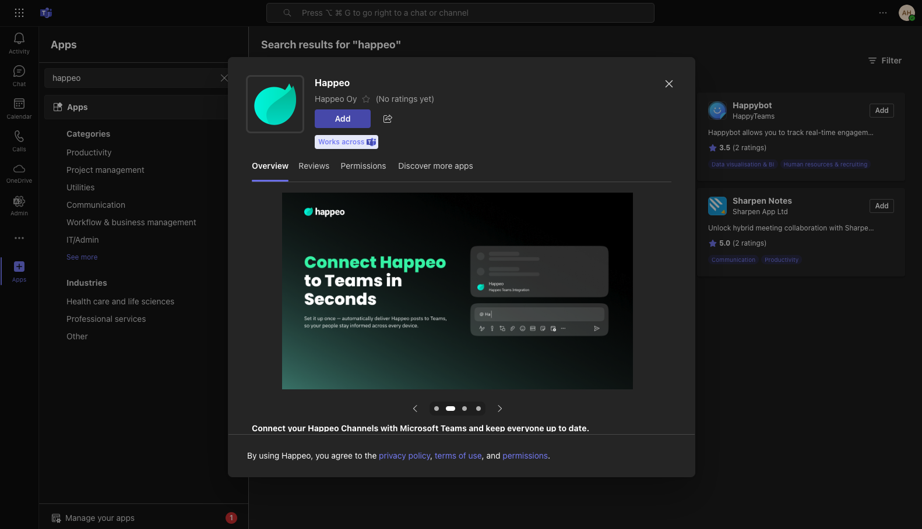Open the terms of use link
The width and height of the screenshot is (922, 529).
tap(458, 456)
